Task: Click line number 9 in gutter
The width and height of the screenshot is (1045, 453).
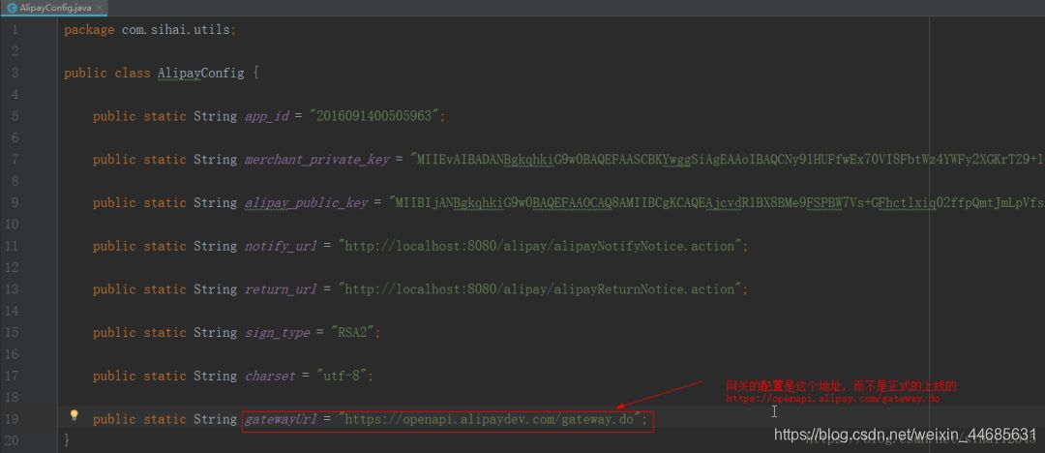Action: click(15, 203)
